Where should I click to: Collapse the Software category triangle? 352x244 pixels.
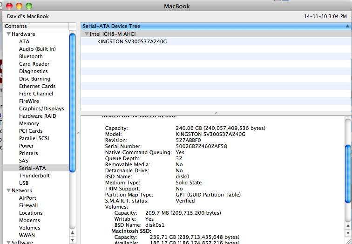pyautogui.click(x=8, y=242)
